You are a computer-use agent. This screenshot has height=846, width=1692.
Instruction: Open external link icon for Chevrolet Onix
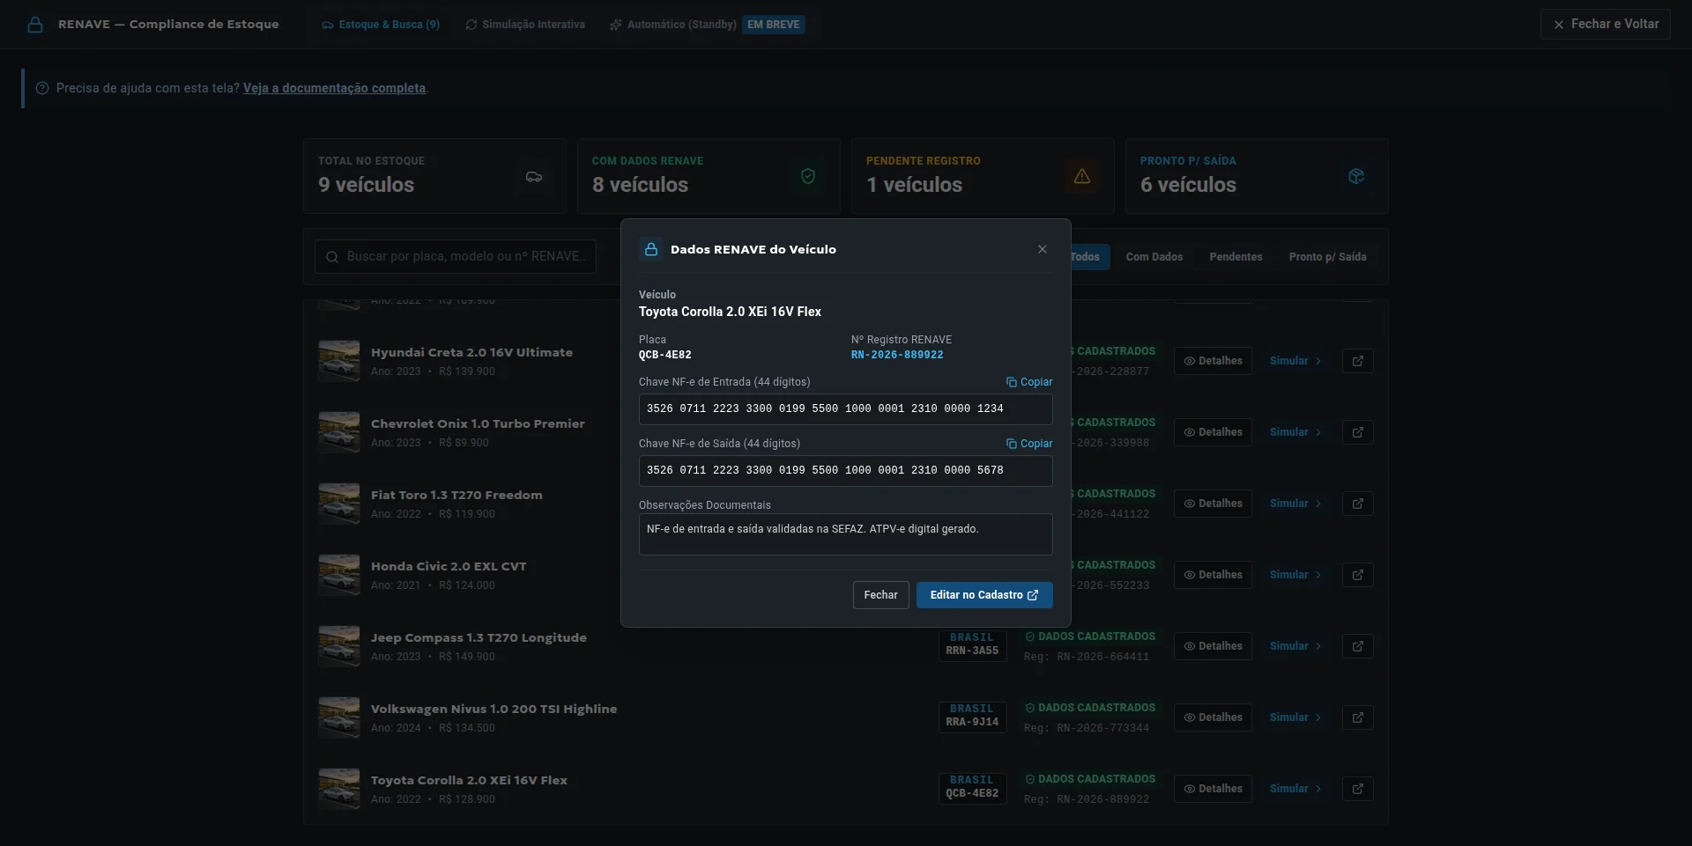(1358, 432)
